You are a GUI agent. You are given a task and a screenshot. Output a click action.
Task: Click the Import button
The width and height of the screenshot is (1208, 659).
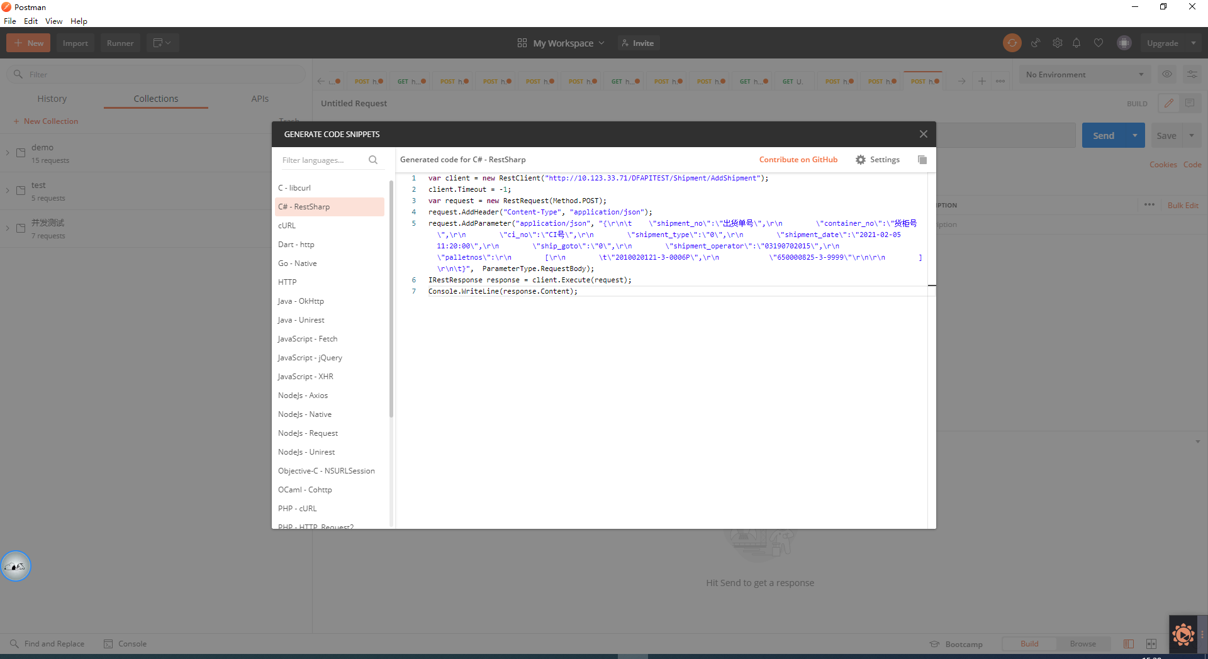tap(75, 43)
